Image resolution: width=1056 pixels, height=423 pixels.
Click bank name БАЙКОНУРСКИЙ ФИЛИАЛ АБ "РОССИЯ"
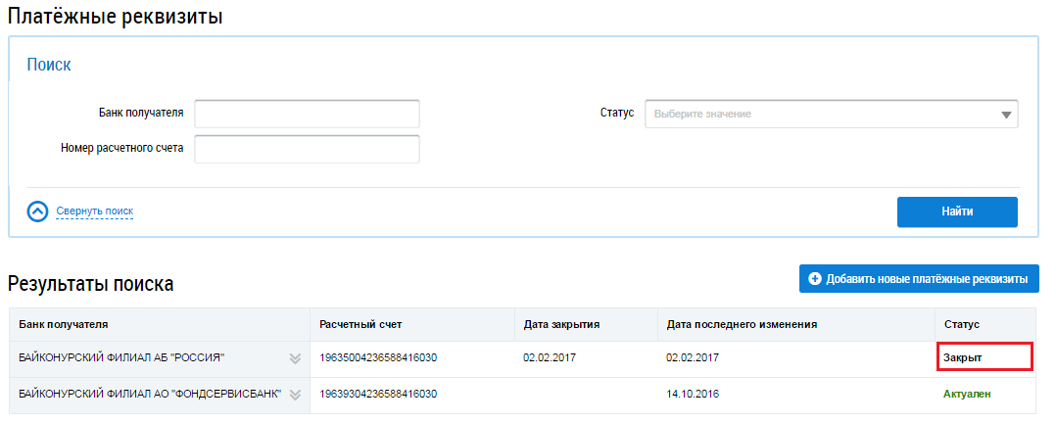tap(121, 358)
